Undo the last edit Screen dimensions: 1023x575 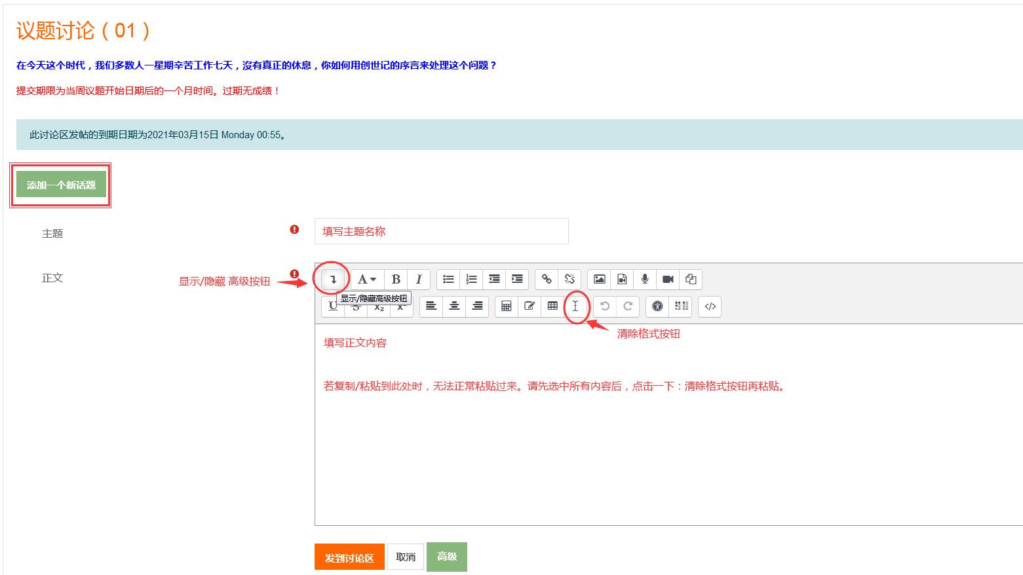click(605, 306)
